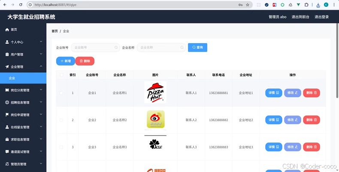The height and width of the screenshot is (172, 339).
Task: Focus the 企业账号 search input
Action: (95, 47)
